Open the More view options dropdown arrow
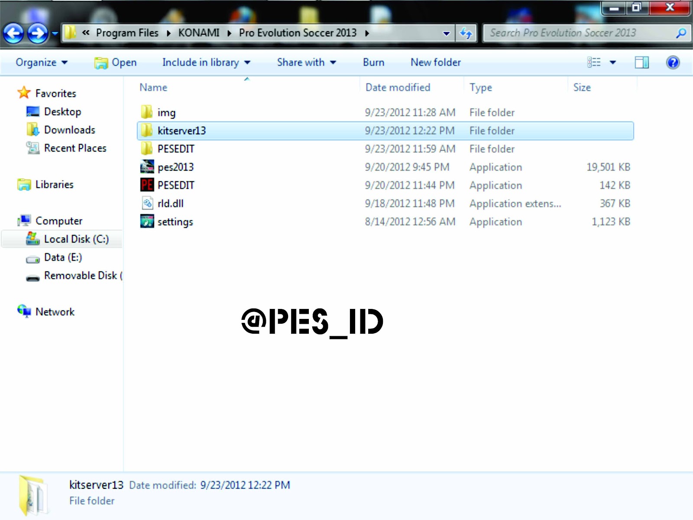The width and height of the screenshot is (693, 520). (x=613, y=62)
